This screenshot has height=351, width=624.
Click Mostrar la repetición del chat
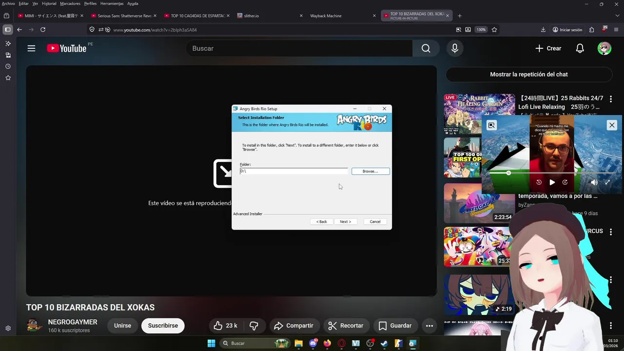point(529,75)
